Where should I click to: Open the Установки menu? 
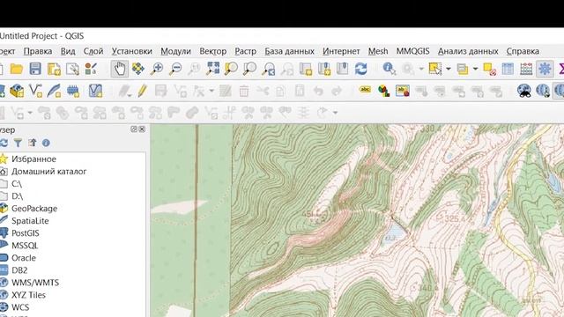(131, 51)
